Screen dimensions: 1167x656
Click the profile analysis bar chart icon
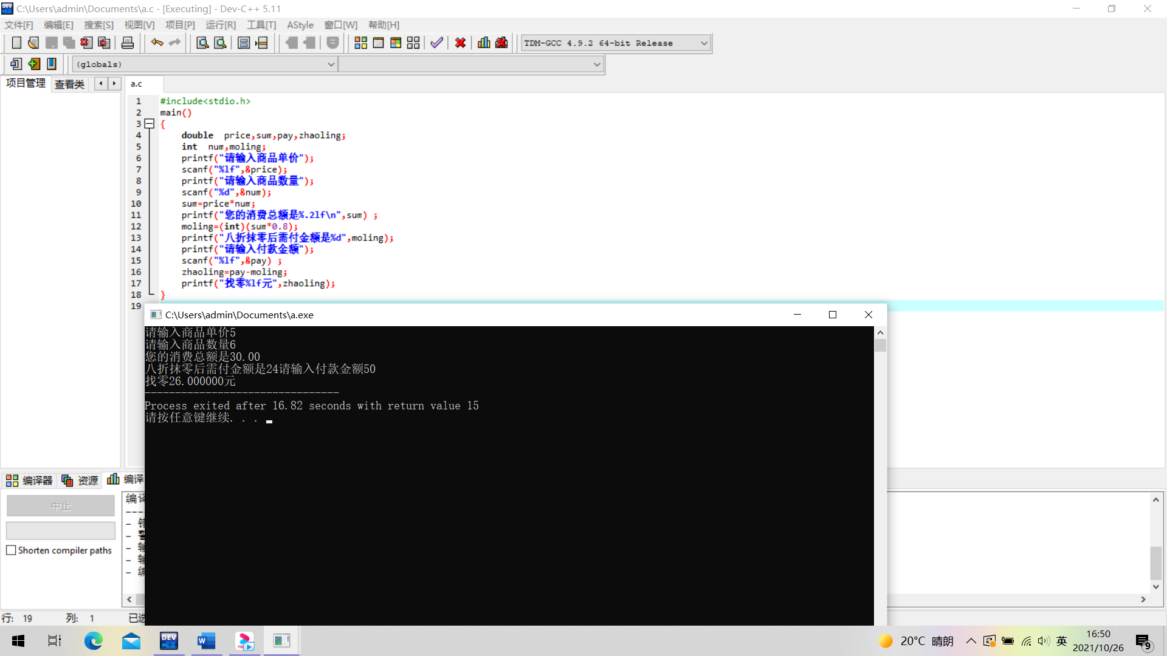(x=484, y=43)
